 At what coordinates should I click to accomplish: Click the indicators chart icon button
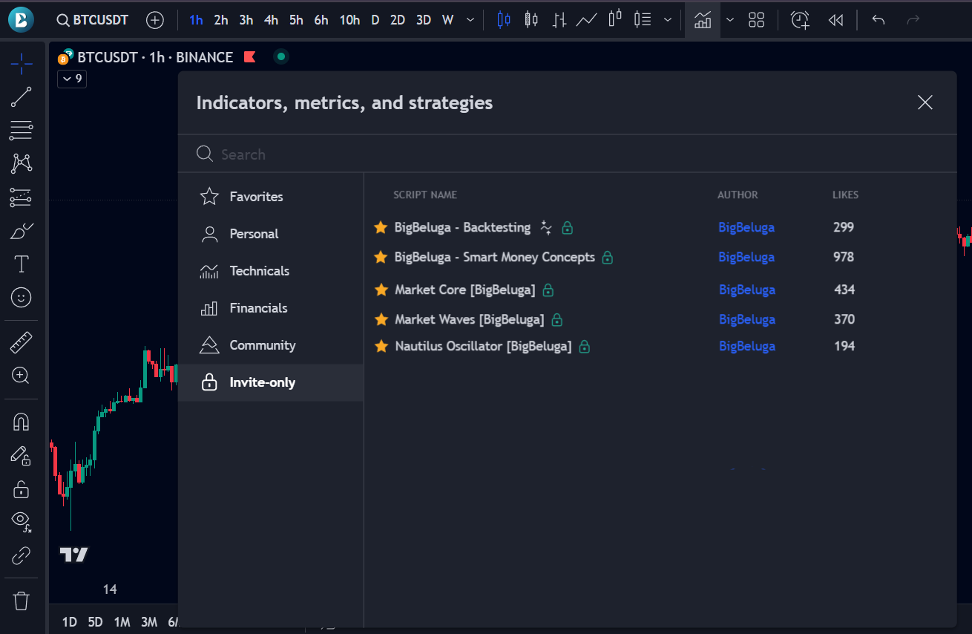coord(703,20)
